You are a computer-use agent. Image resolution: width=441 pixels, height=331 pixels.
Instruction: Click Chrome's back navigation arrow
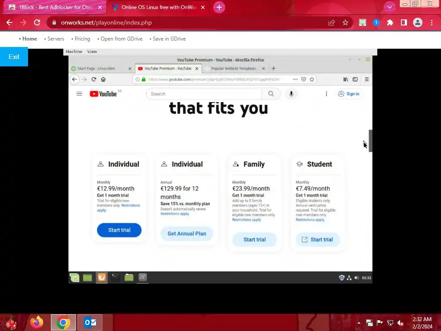[x=9, y=22]
